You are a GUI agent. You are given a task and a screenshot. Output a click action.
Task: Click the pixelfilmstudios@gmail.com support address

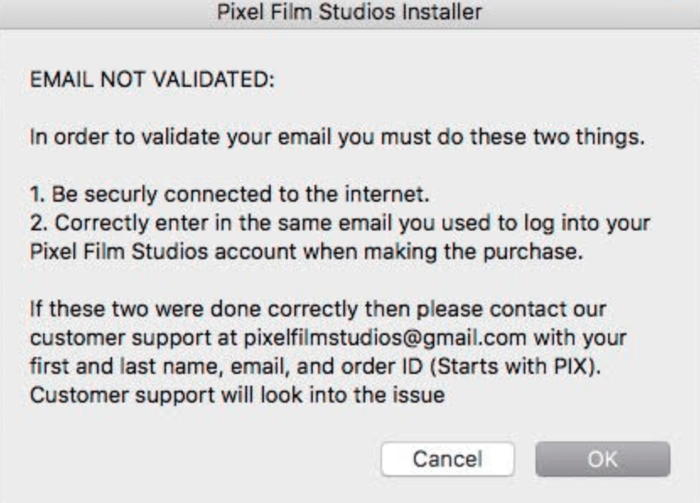385,338
